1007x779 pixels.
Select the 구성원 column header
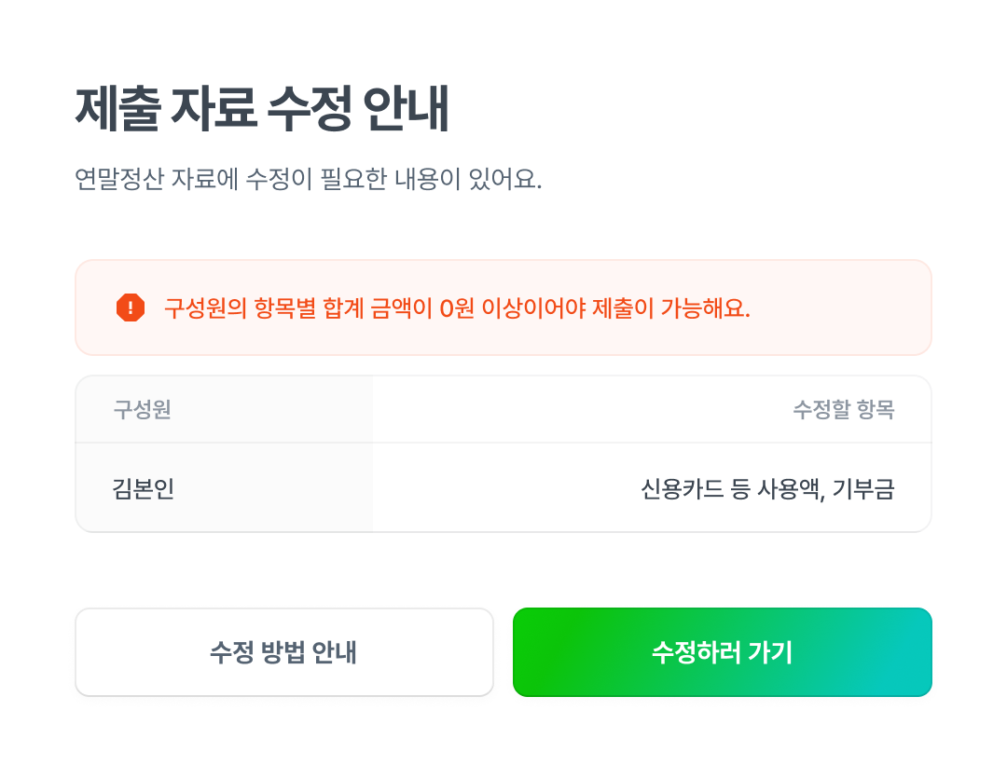(x=143, y=410)
